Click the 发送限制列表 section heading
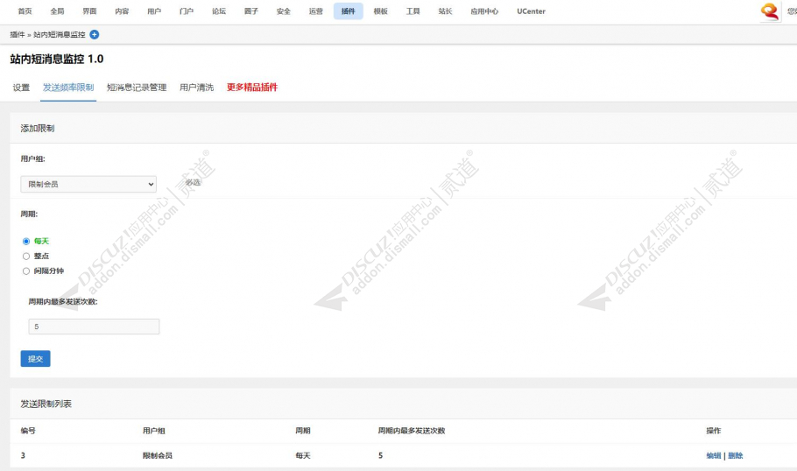 point(46,404)
